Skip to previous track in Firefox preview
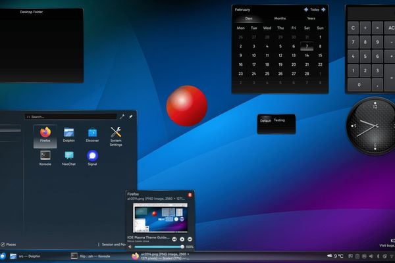The image size is (395, 263). (x=174, y=239)
